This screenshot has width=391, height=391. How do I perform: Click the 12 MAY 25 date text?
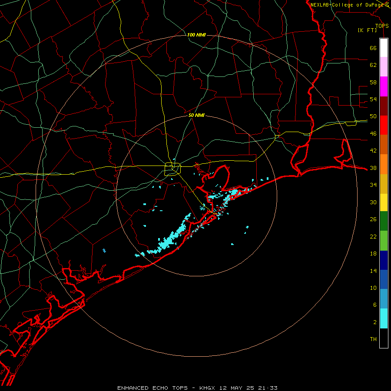tap(237, 388)
